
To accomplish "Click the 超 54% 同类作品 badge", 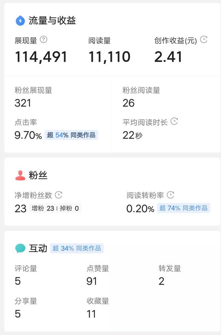I will [x=71, y=135].
